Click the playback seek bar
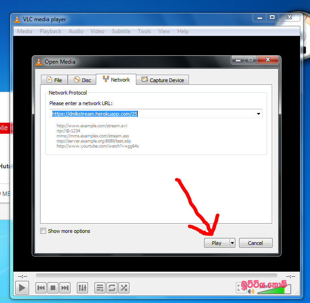310x303 pixels. coord(157,276)
